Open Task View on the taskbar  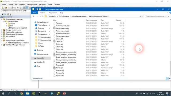[15, 94]
